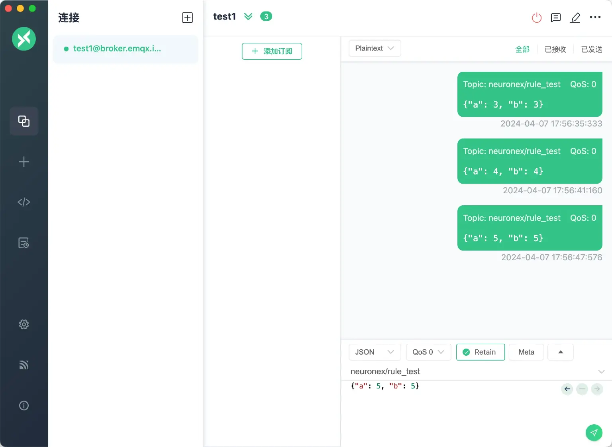Open the JSON payload type dropdown
Screen dimensions: 612x447
(374, 352)
